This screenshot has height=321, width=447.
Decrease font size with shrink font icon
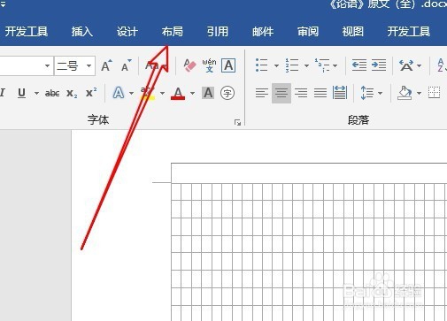tap(127, 65)
